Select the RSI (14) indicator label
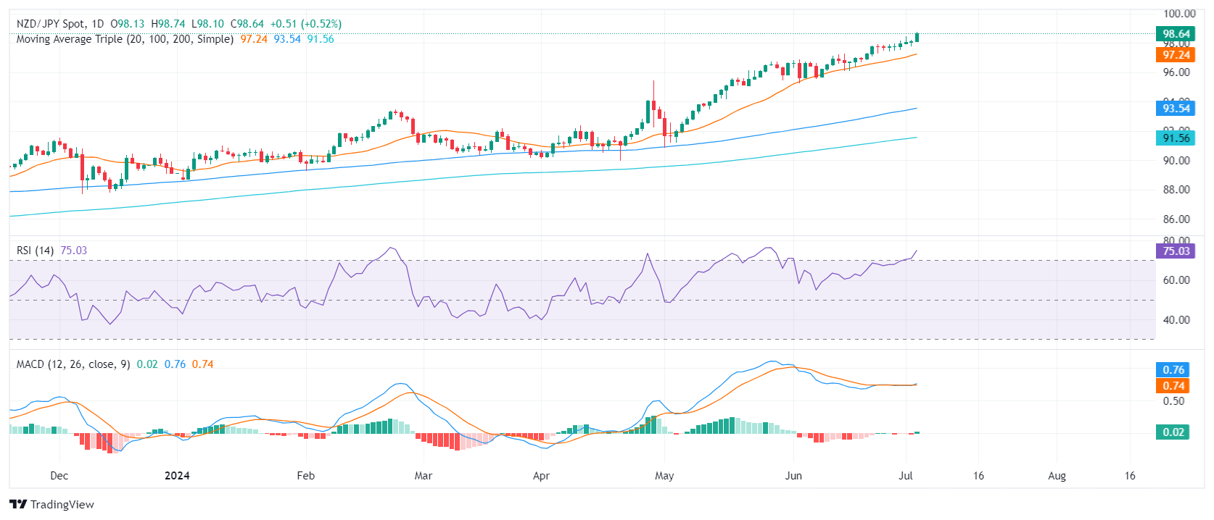The width and height of the screenshot is (1214, 520). click(36, 251)
